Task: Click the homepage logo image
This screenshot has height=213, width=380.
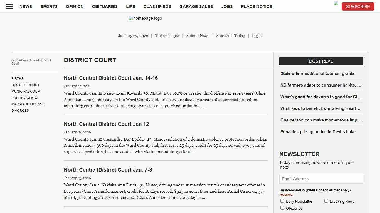Action: pyautogui.click(x=145, y=18)
